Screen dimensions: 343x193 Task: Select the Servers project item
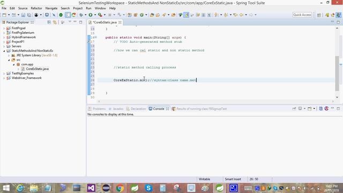point(17,47)
